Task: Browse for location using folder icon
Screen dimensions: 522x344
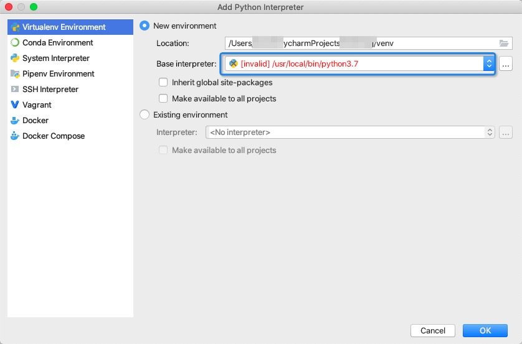Action: click(504, 43)
